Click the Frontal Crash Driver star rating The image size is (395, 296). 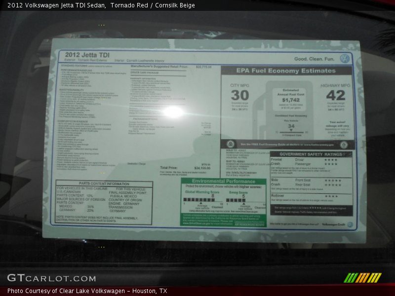pyautogui.click(x=331, y=160)
